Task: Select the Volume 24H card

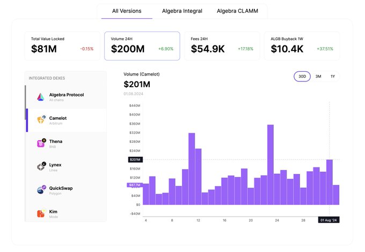Action: [x=142, y=45]
